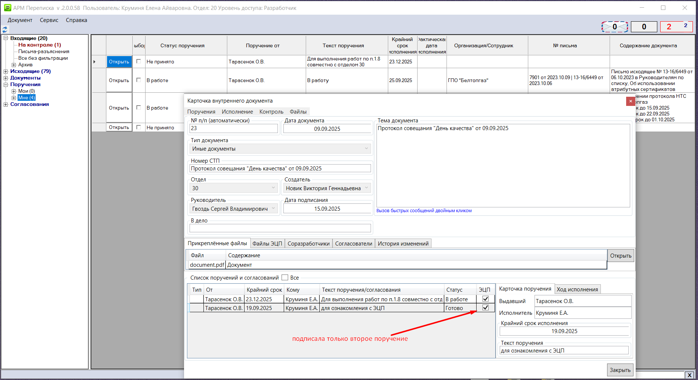698x380 pixels.
Task: Select 'На контроле (1)' in the tree
Action: coord(40,45)
